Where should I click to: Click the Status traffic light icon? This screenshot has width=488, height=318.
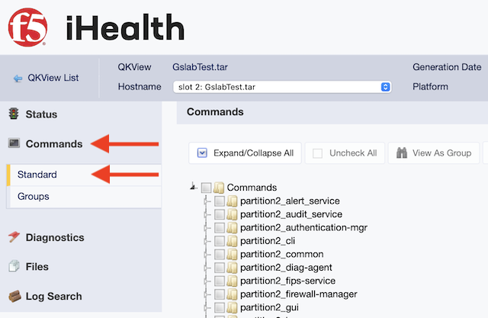coord(13,114)
